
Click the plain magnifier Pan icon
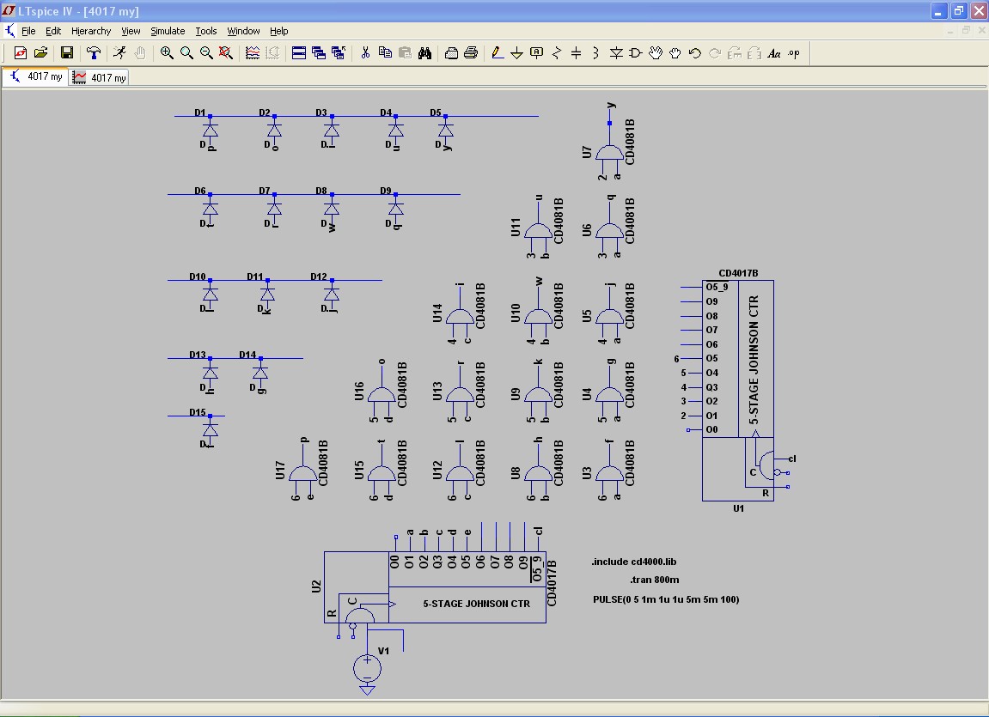click(x=186, y=53)
